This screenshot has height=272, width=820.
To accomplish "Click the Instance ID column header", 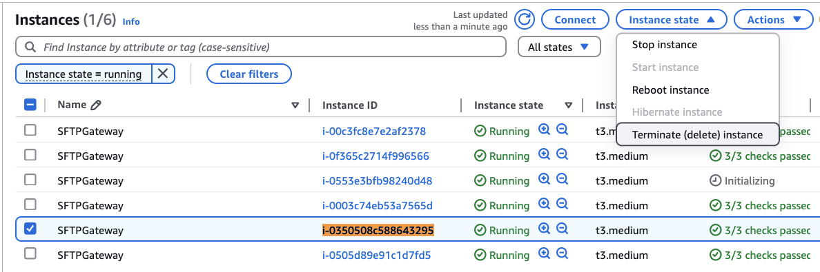I will click(x=350, y=105).
